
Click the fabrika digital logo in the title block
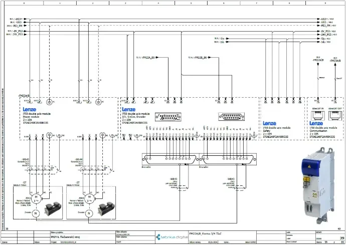click(172, 237)
